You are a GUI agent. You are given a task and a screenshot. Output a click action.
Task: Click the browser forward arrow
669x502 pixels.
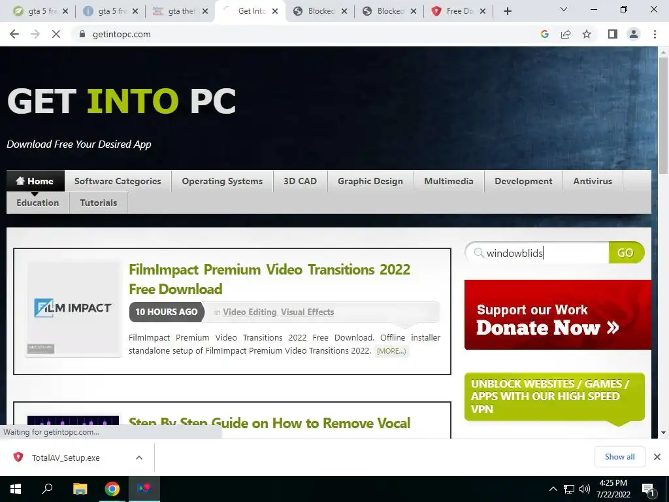click(35, 34)
